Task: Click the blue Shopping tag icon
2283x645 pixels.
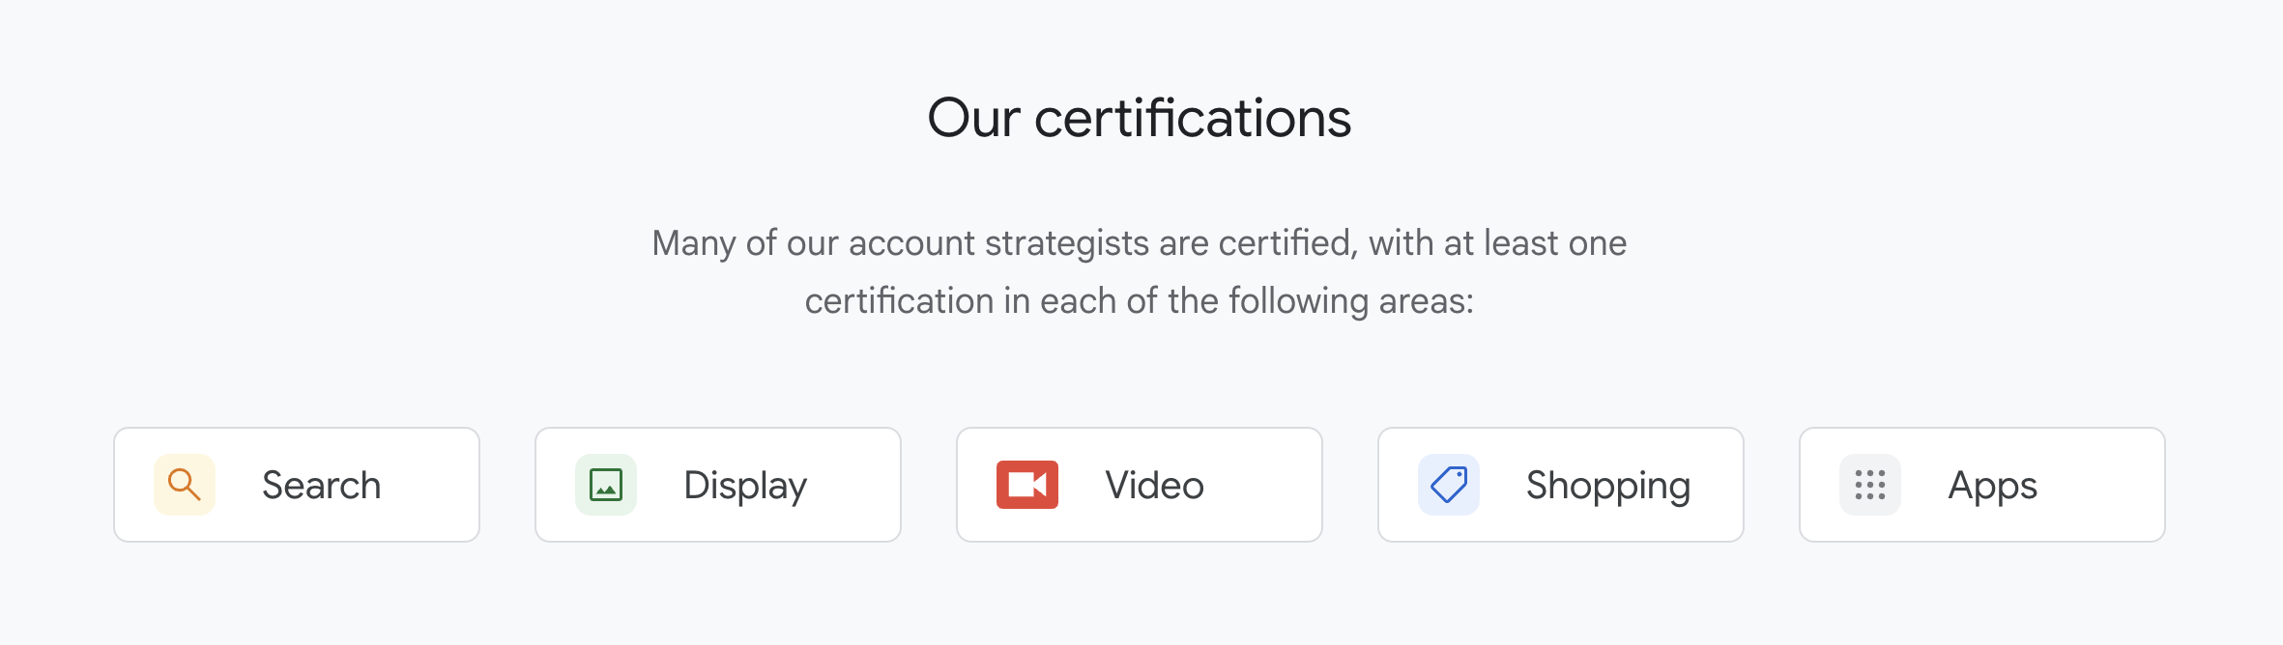Action: coord(1449,485)
